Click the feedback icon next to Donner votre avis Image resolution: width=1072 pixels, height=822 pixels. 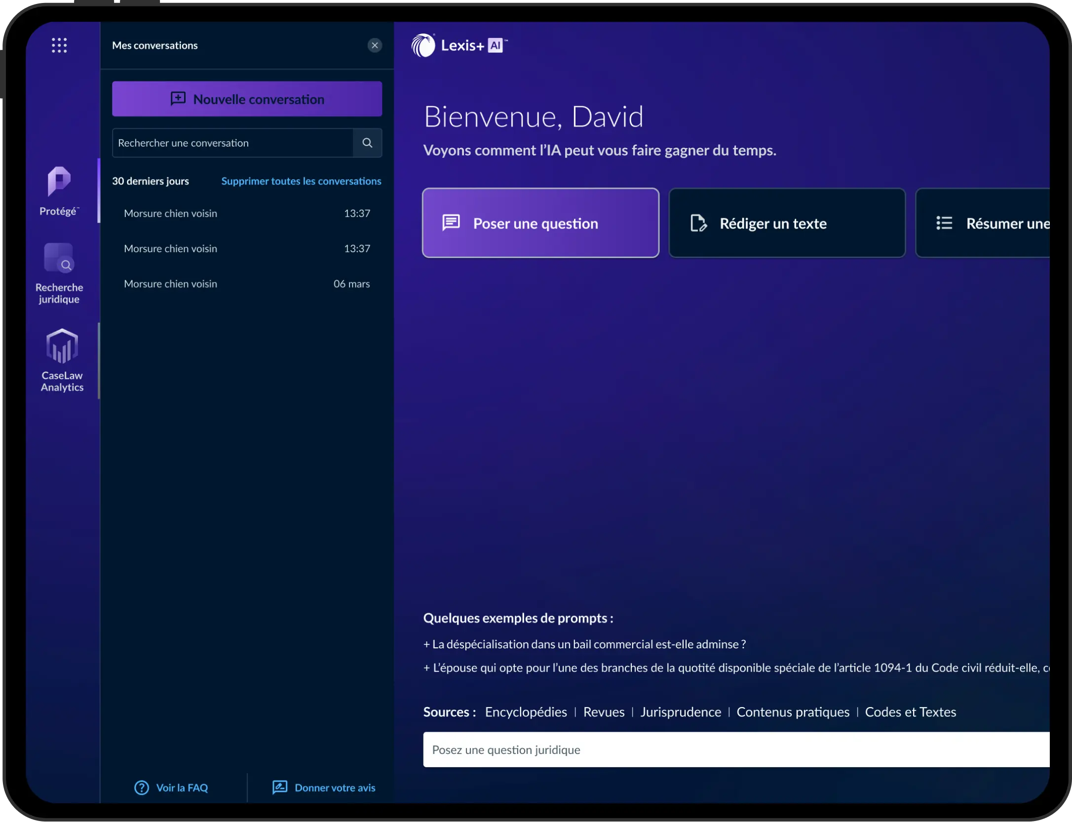(x=279, y=787)
